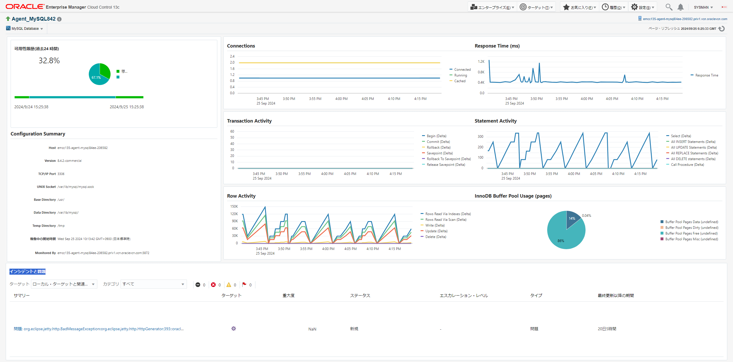Sort by Type column header
The image size is (733, 362).
point(536,296)
